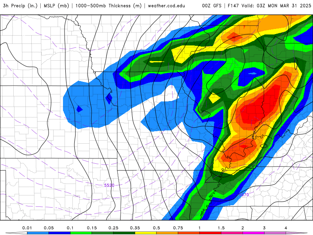Click the orange legend swatch after 0.5

[167, 233]
